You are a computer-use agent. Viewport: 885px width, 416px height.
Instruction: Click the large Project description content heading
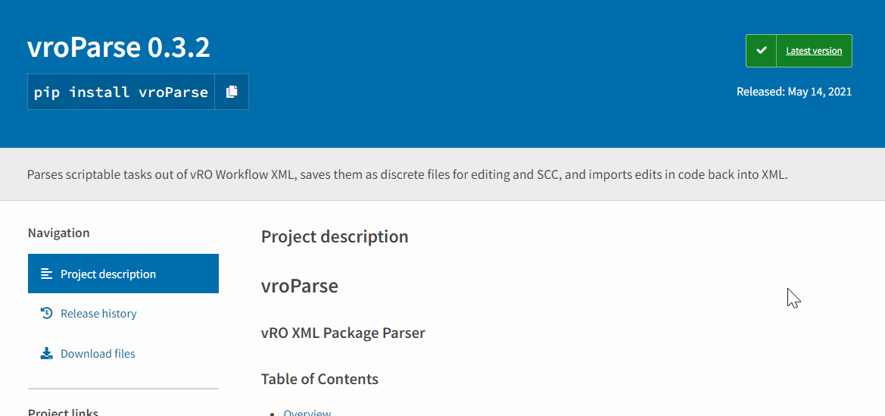coord(335,236)
